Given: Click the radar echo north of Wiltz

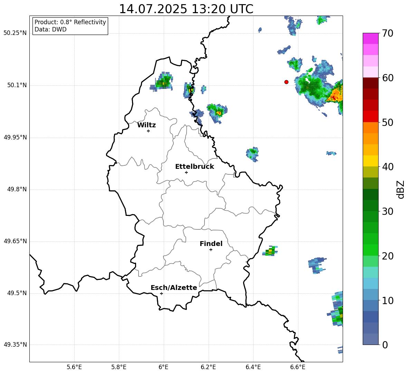Looking at the screenshot, I should coord(162,82).
